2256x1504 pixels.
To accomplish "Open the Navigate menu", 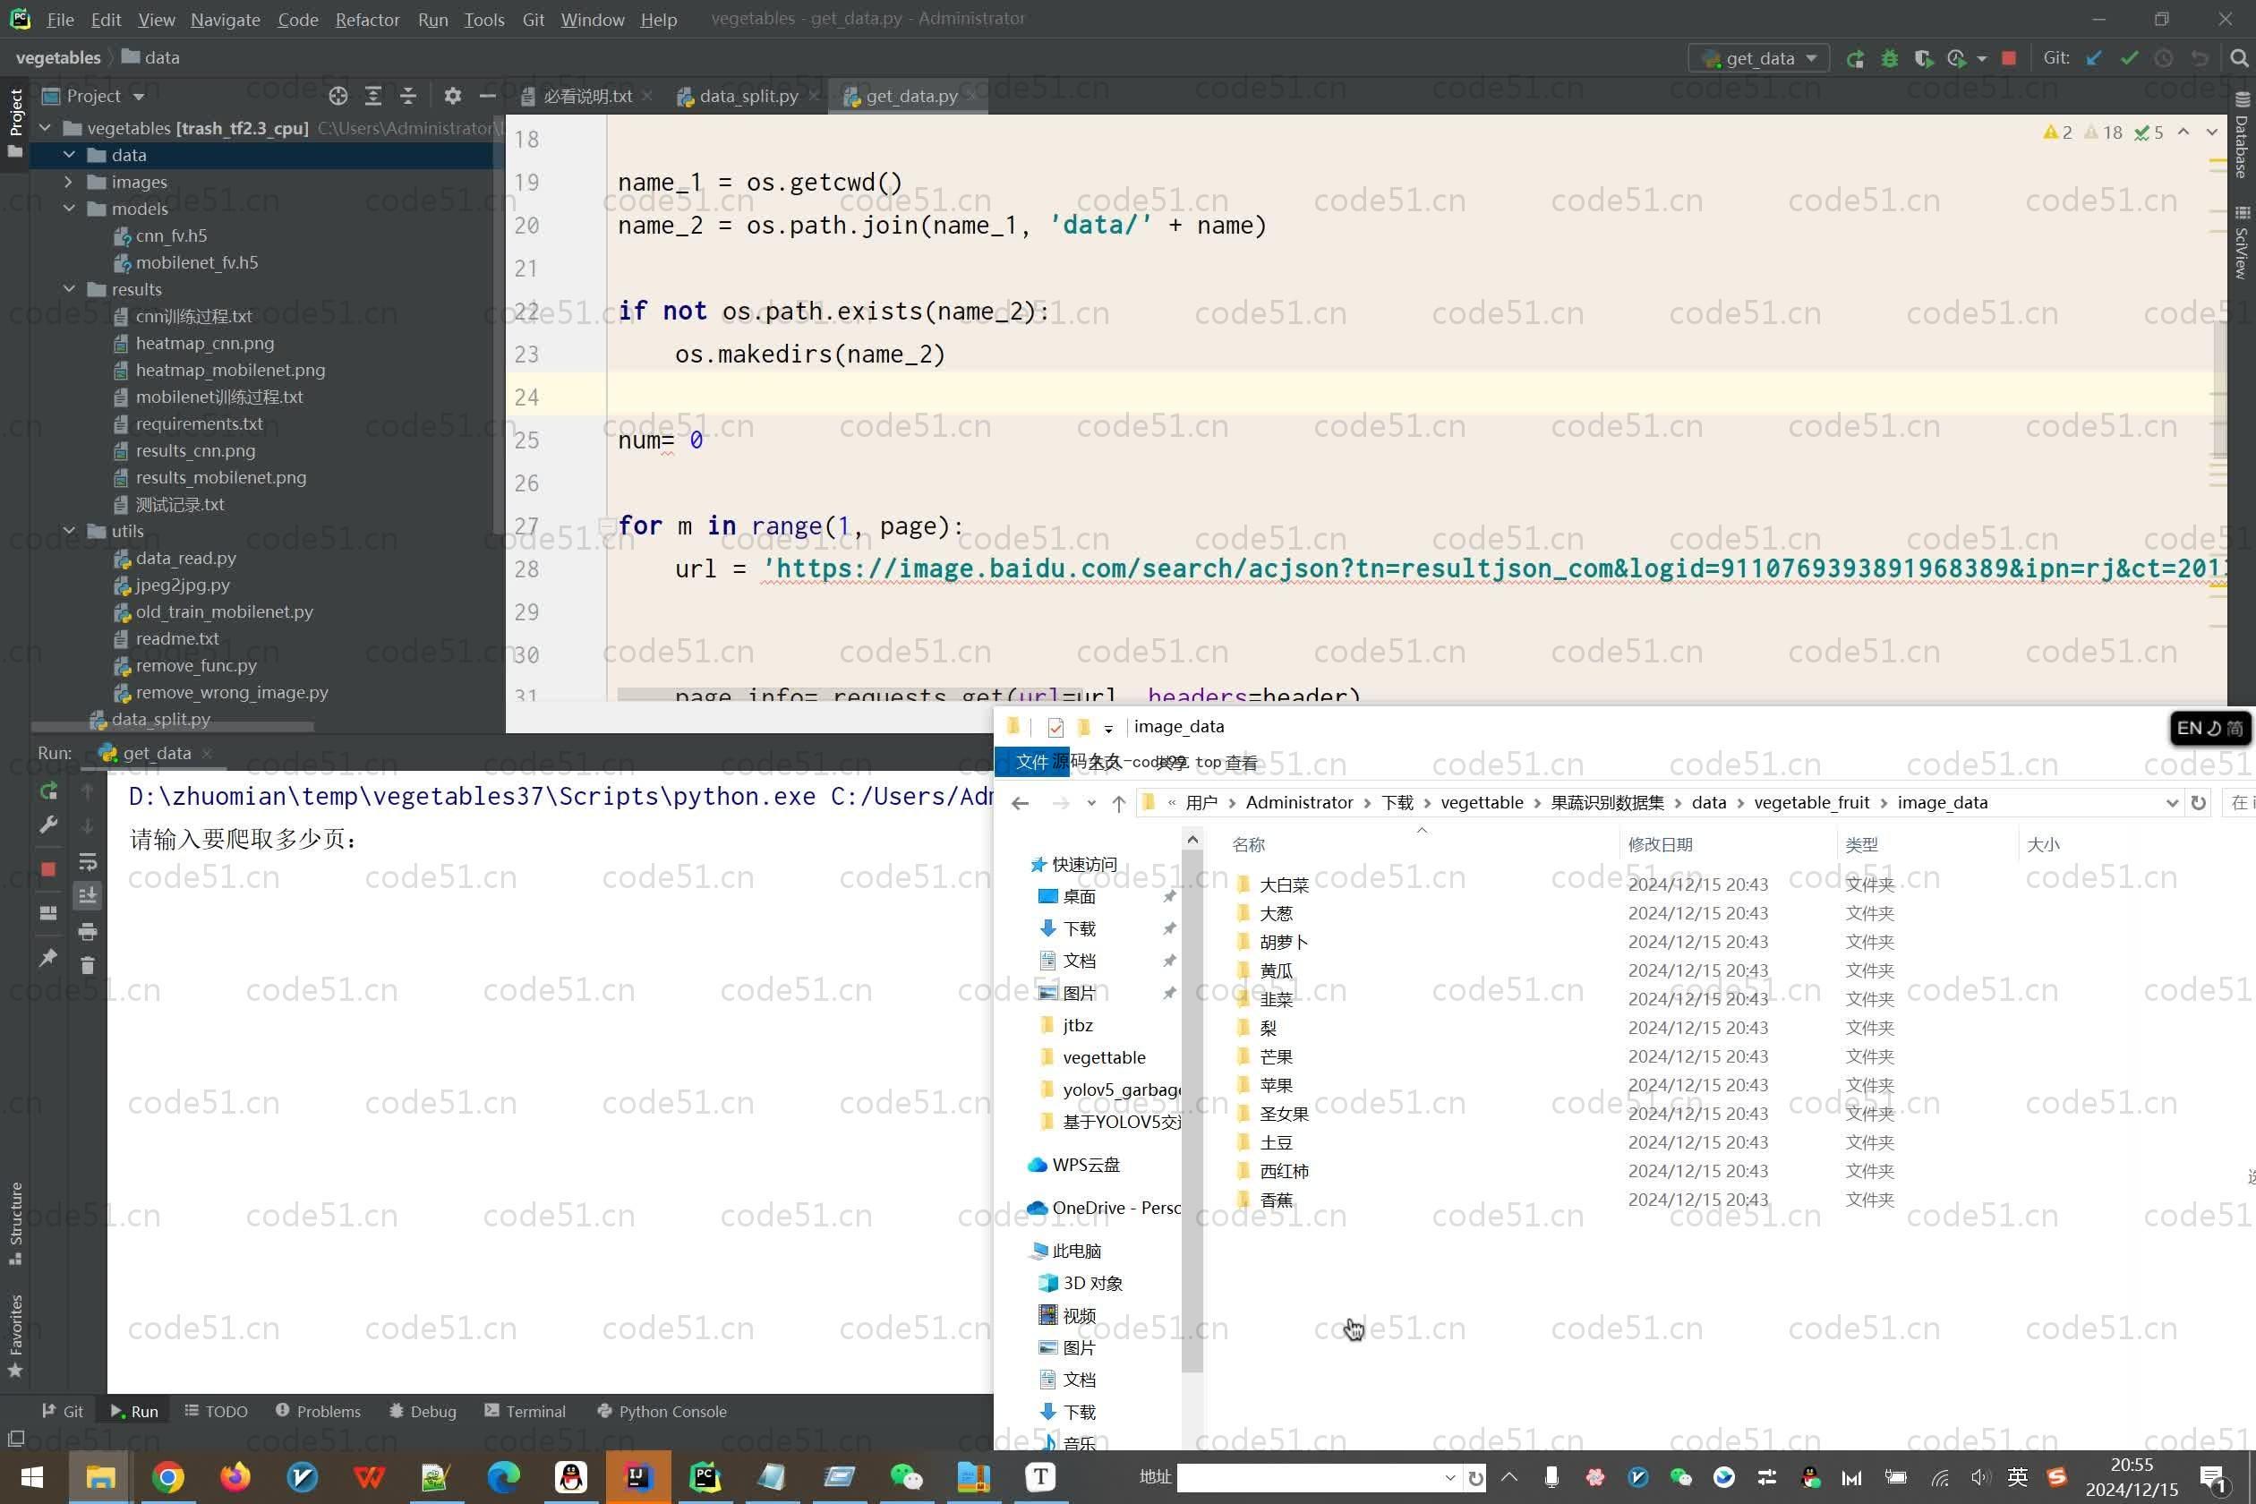I will (x=226, y=19).
